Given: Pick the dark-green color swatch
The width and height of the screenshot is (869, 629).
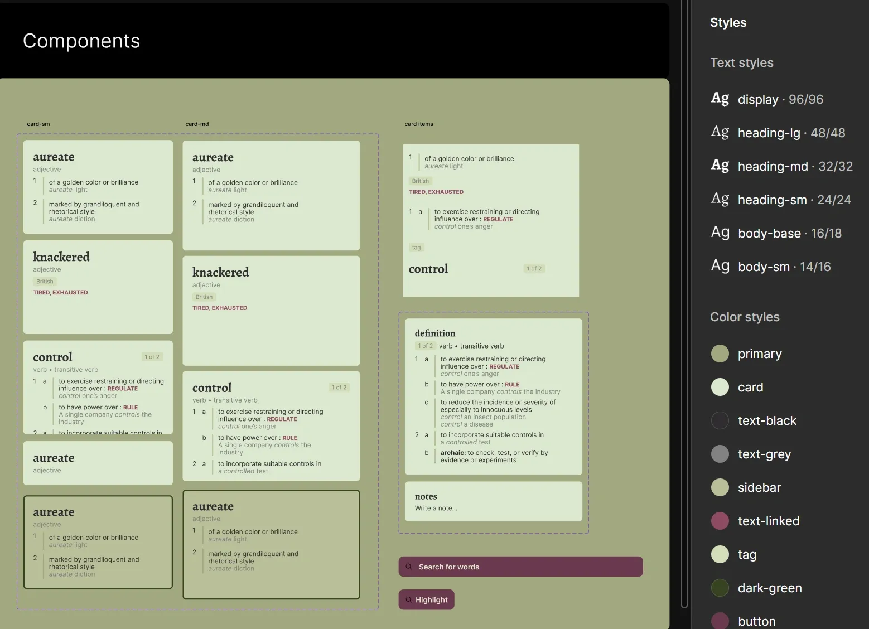Looking at the screenshot, I should 720,588.
